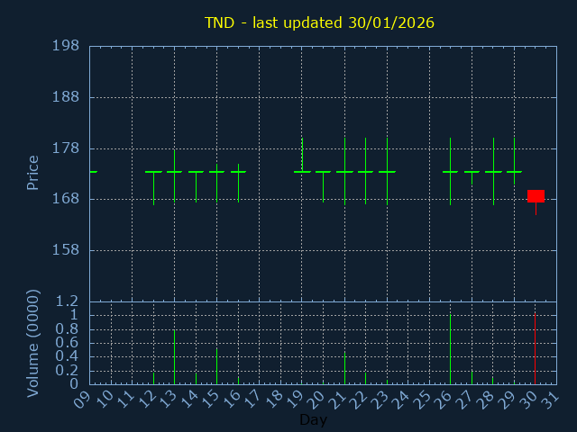Click the day 12 green volume bar
This screenshot has width=577, height=432.
click(x=153, y=378)
